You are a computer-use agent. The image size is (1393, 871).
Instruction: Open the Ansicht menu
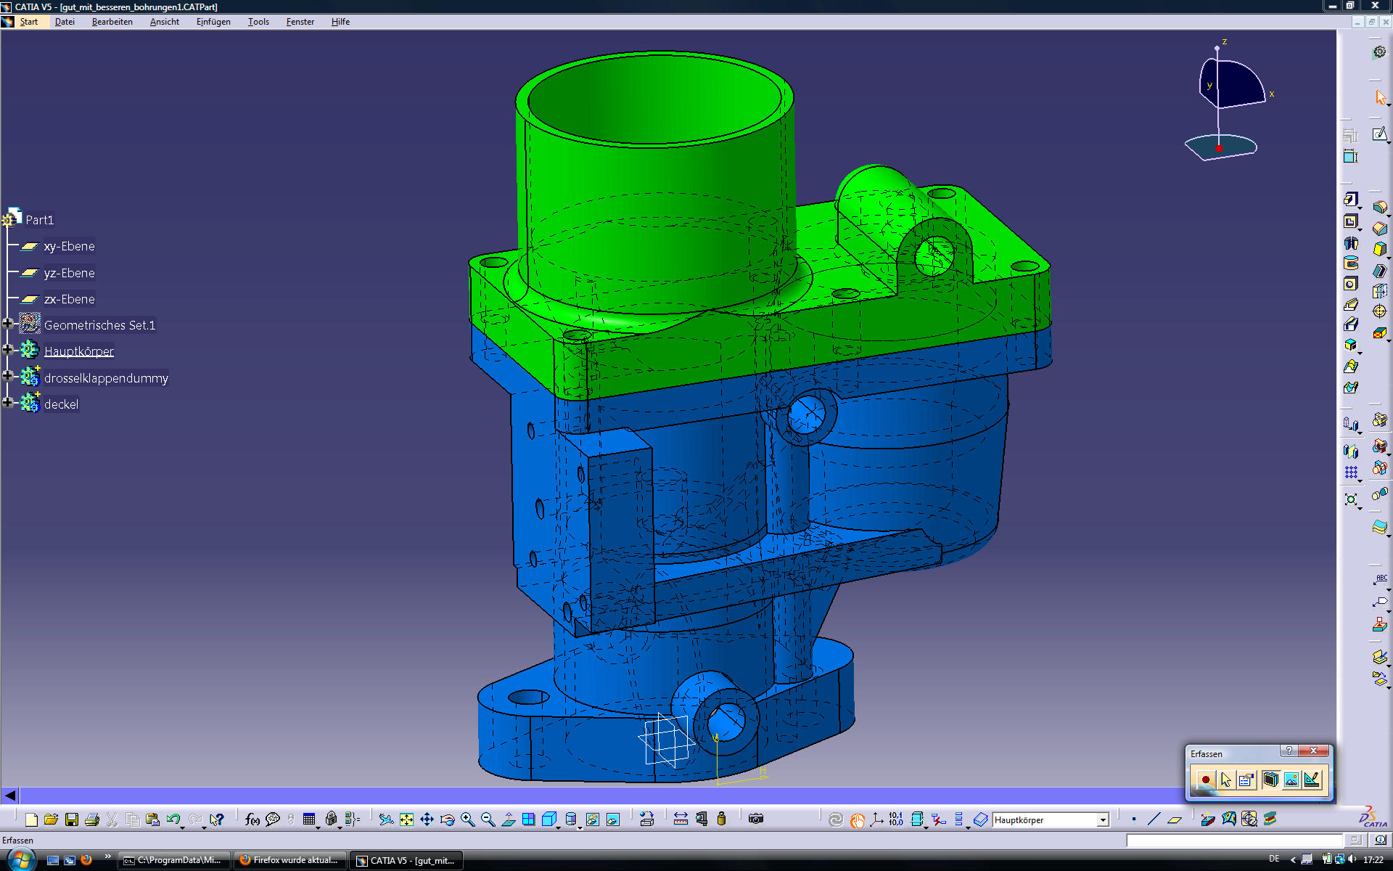(x=164, y=22)
